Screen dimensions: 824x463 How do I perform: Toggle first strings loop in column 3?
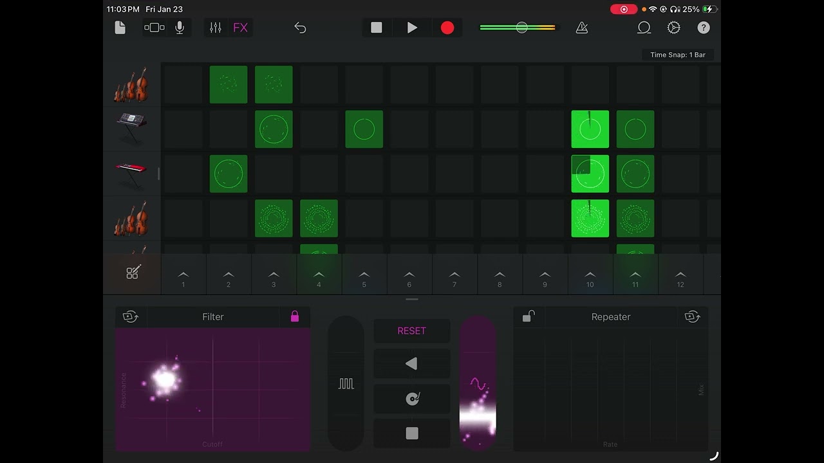click(274, 85)
